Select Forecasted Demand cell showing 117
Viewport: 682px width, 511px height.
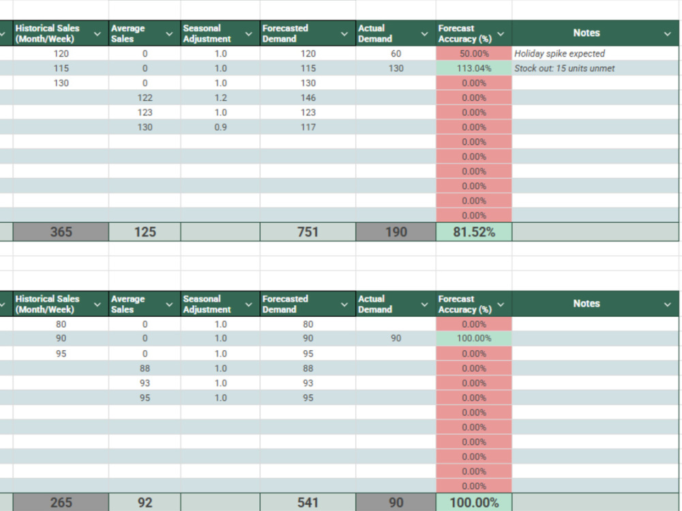pyautogui.click(x=308, y=127)
